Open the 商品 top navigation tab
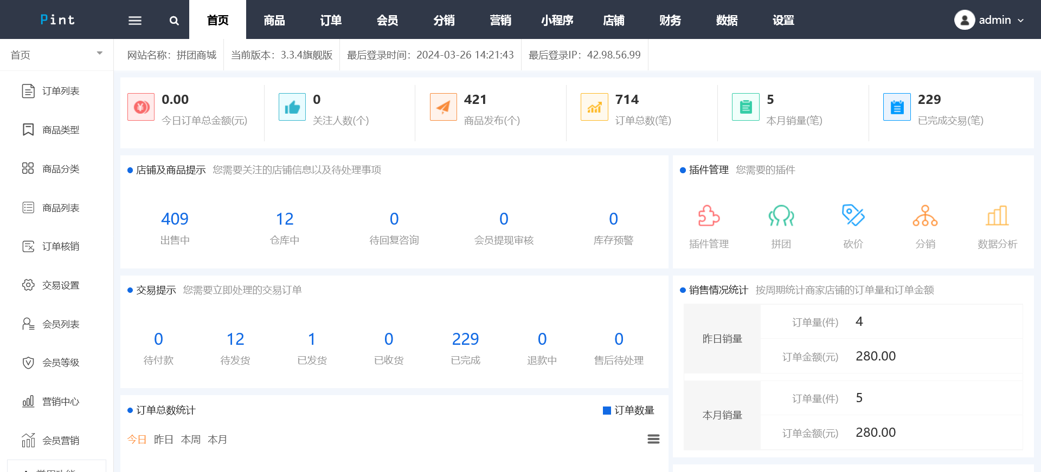This screenshot has height=472, width=1041. (274, 20)
